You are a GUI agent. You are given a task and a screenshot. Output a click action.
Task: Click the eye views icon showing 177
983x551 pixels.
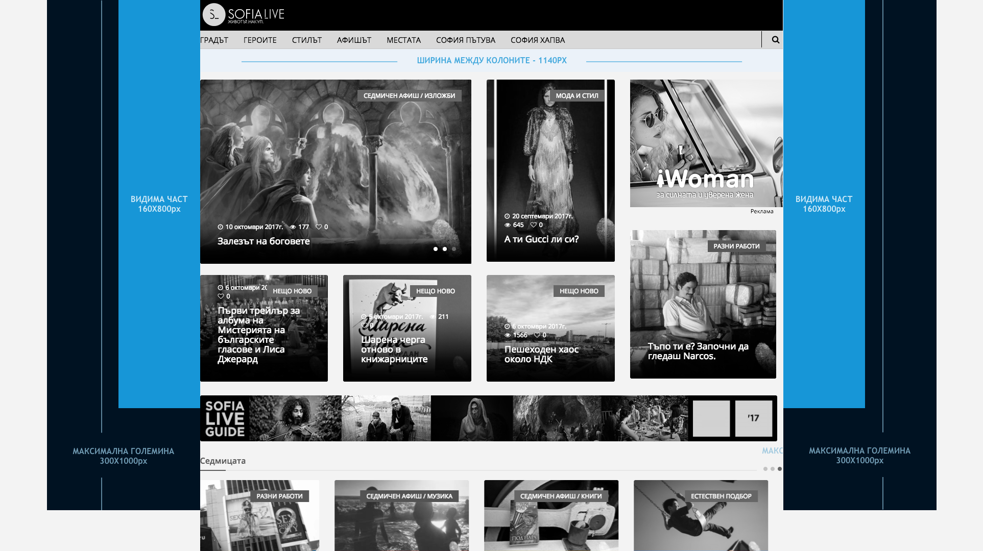pyautogui.click(x=293, y=227)
